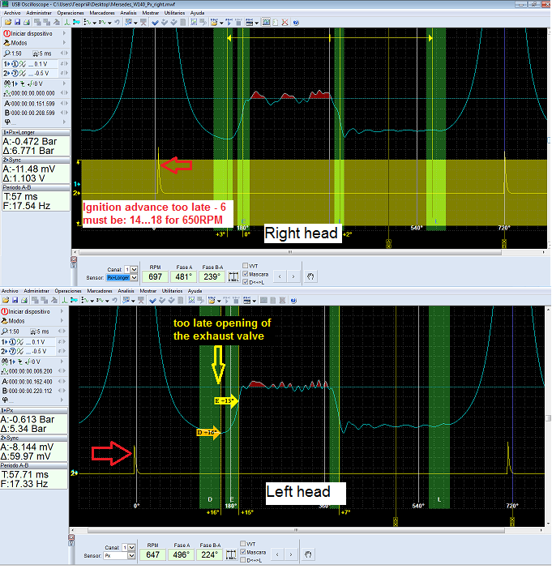Click the red X icon in the top toolbar
This screenshot has width=552, height=569.
click(285, 23)
